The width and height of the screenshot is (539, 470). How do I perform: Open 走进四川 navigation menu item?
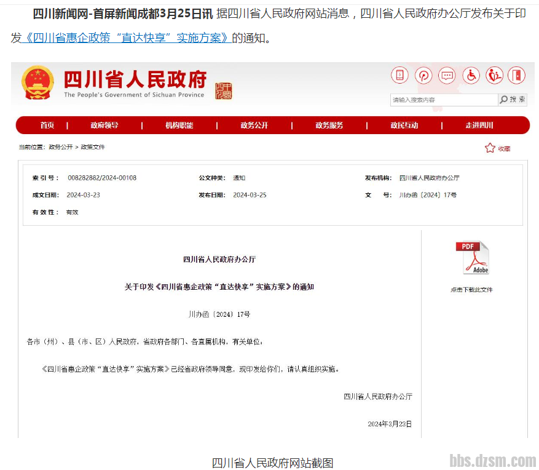(479, 125)
